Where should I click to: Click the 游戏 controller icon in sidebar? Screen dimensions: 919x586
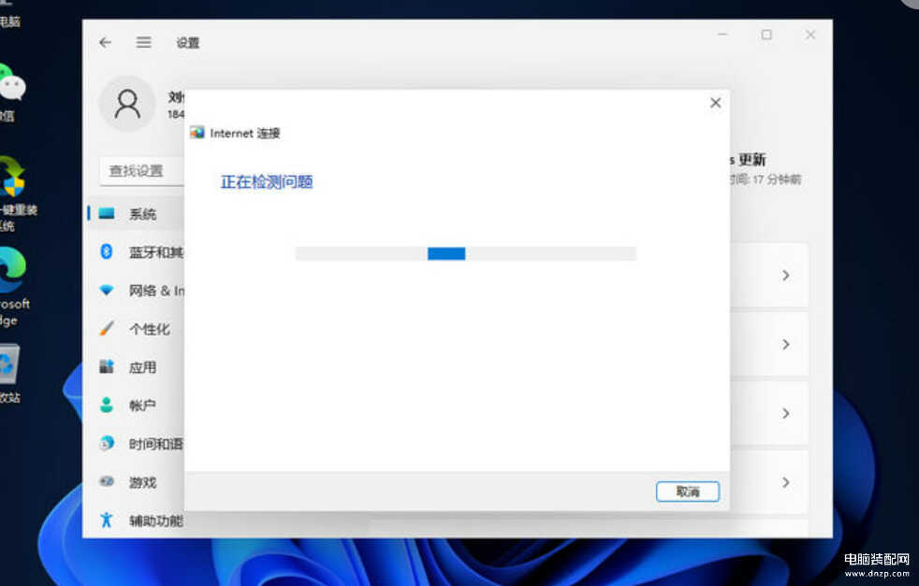tap(107, 481)
